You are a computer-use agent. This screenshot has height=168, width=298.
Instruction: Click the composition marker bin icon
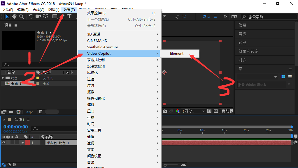coord(296,137)
